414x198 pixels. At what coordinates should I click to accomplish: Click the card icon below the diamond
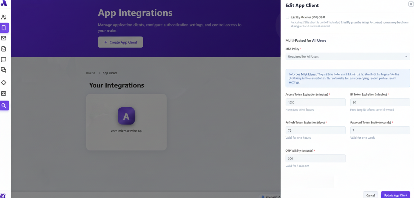4,93
